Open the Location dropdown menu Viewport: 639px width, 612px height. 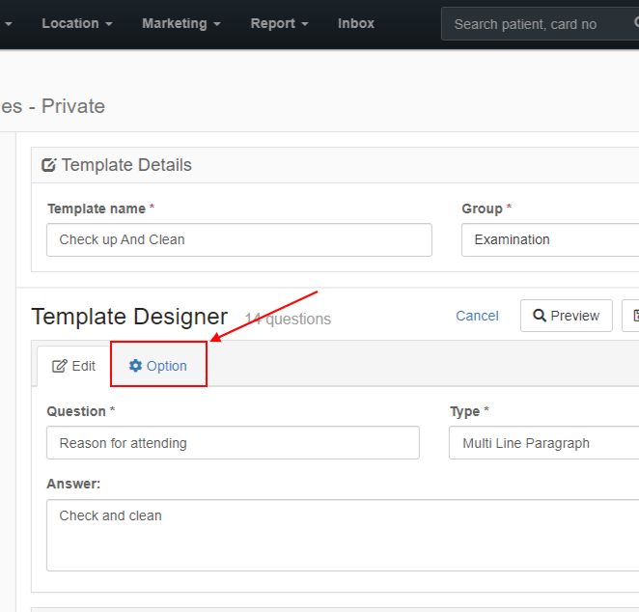click(77, 23)
